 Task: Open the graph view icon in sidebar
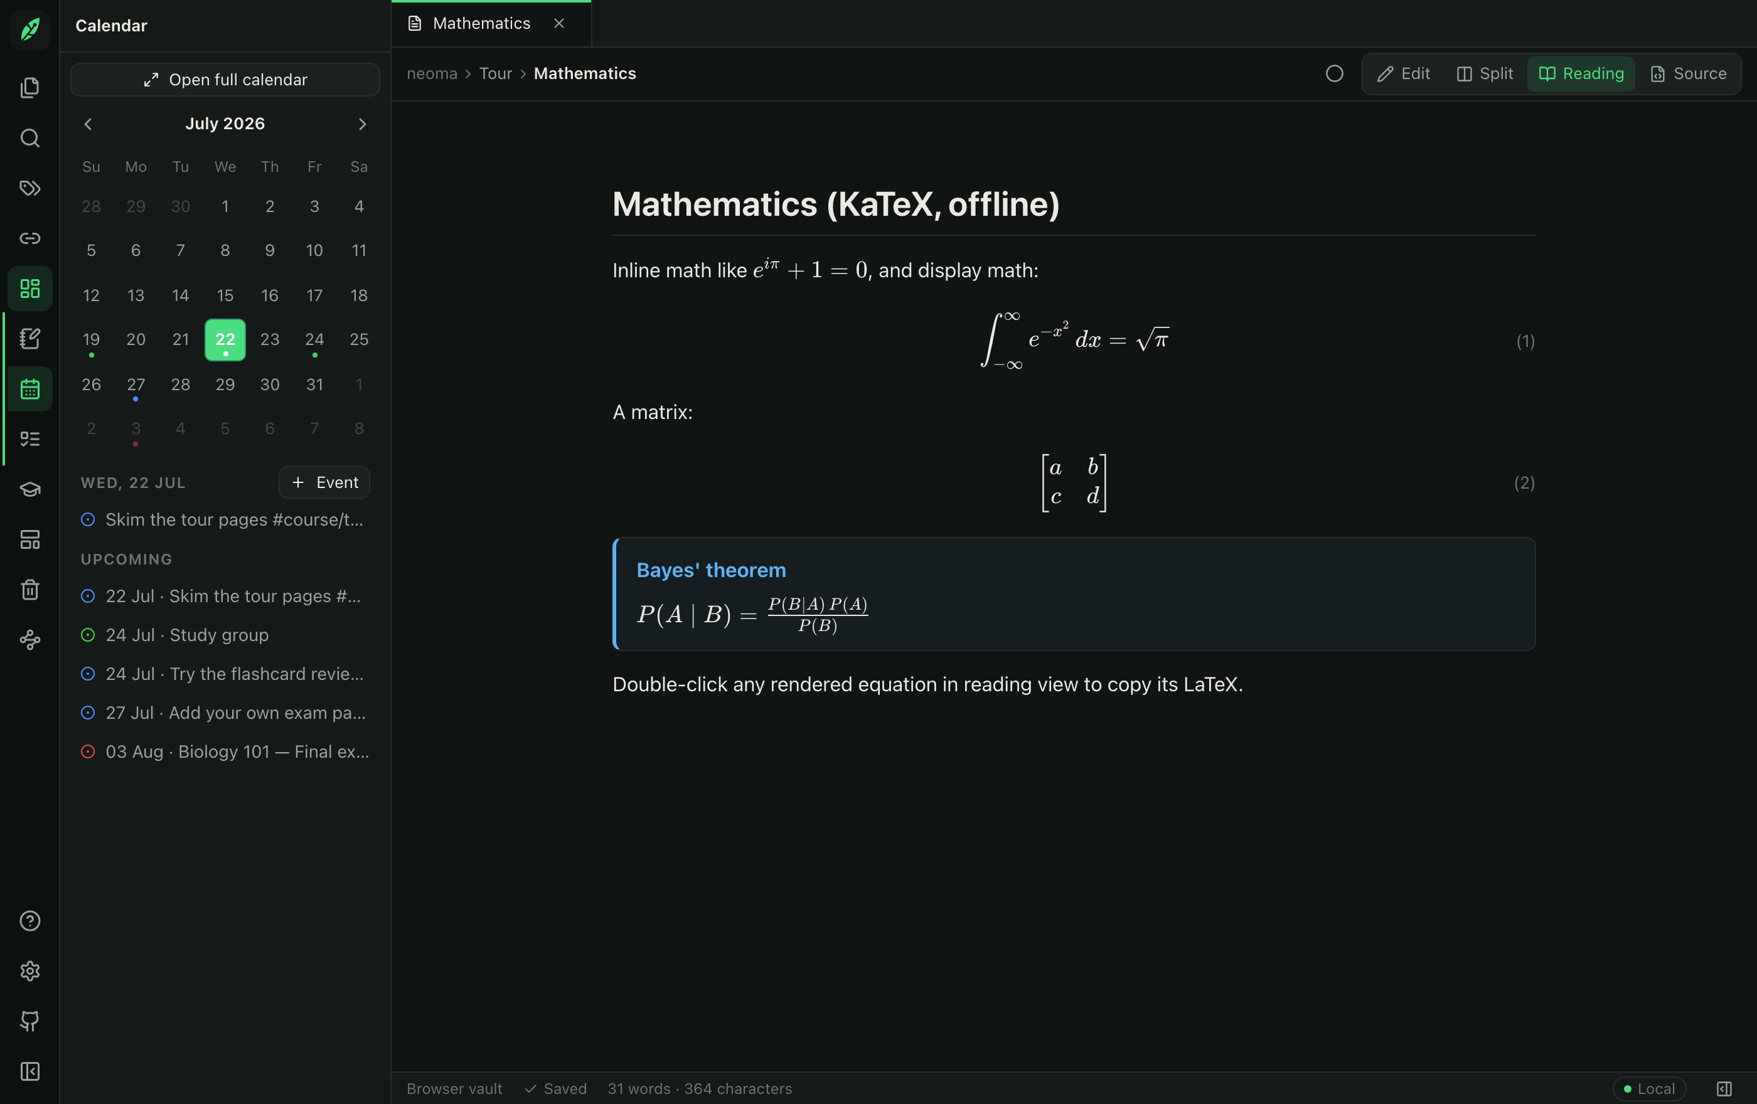(30, 639)
